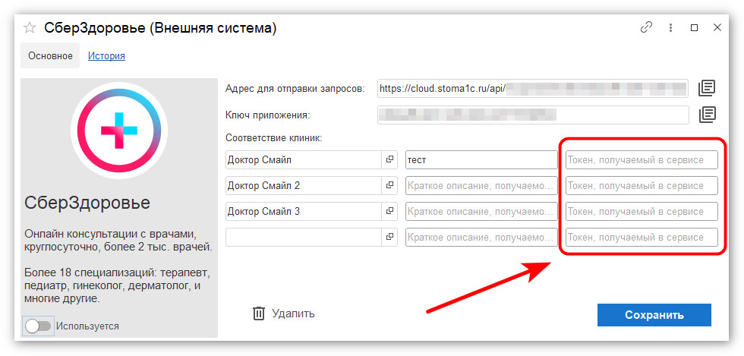Focus the Ключ приложения field

(533, 115)
